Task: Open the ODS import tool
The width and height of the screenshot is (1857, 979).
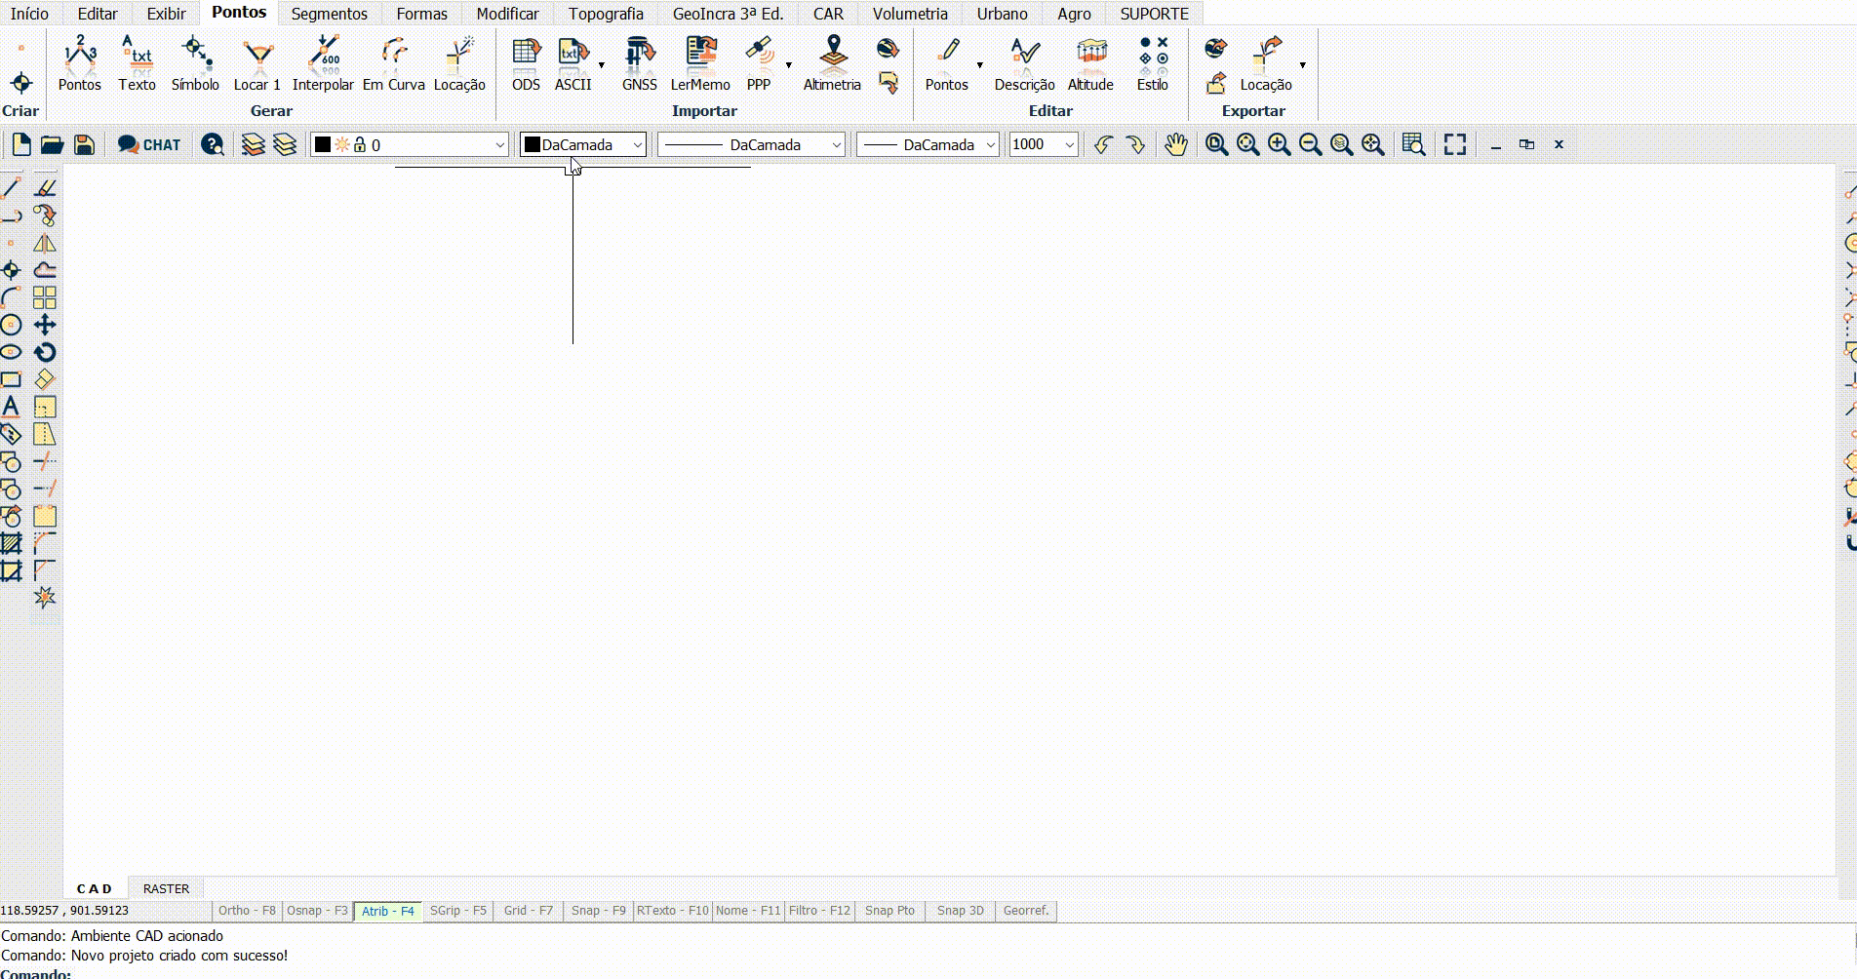Action: (x=525, y=61)
